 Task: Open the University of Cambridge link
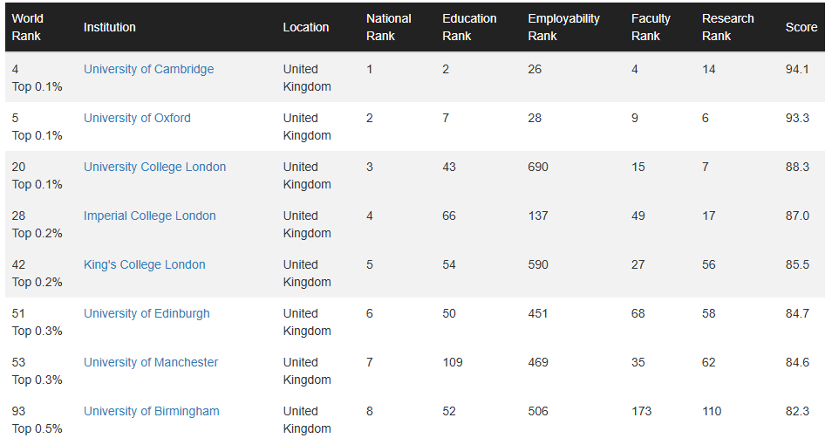point(148,70)
